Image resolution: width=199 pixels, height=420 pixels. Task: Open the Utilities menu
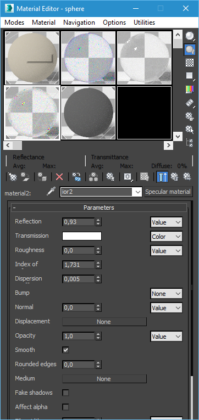pos(144,23)
